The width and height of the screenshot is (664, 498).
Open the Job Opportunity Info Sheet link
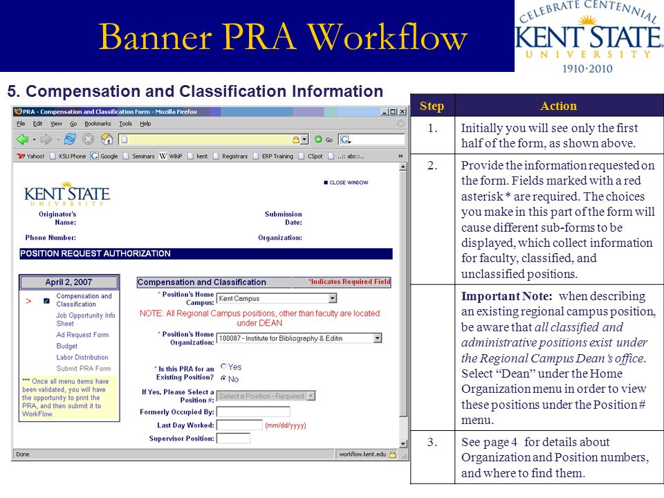(x=86, y=320)
